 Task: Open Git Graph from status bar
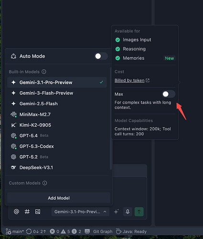click(103, 231)
